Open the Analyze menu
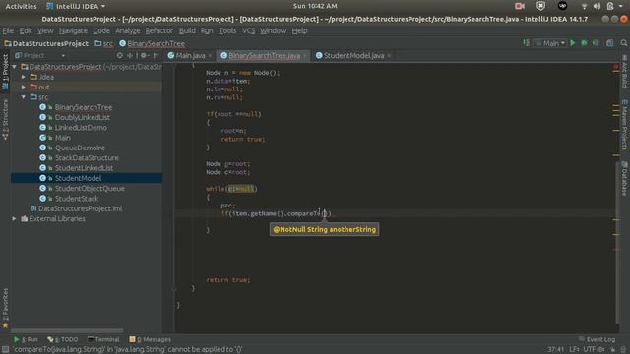Viewport: 630px width, 354px height. [128, 30]
